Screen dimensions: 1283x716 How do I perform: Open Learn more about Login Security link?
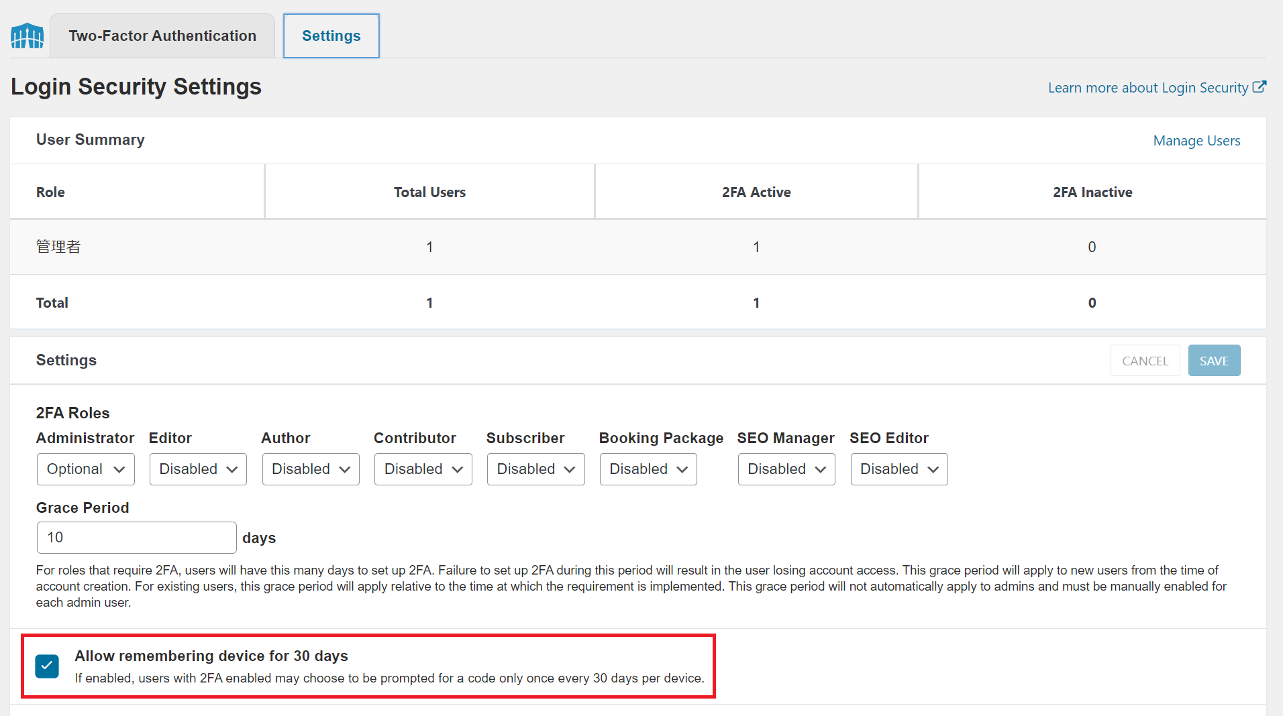(1147, 88)
